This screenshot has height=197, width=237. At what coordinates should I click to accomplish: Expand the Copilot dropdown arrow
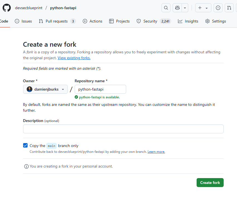pyautogui.click(x=185, y=8)
